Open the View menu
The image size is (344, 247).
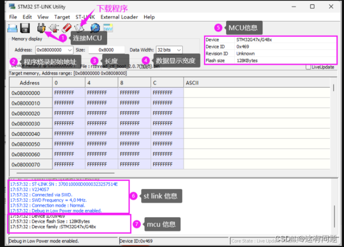43,17
